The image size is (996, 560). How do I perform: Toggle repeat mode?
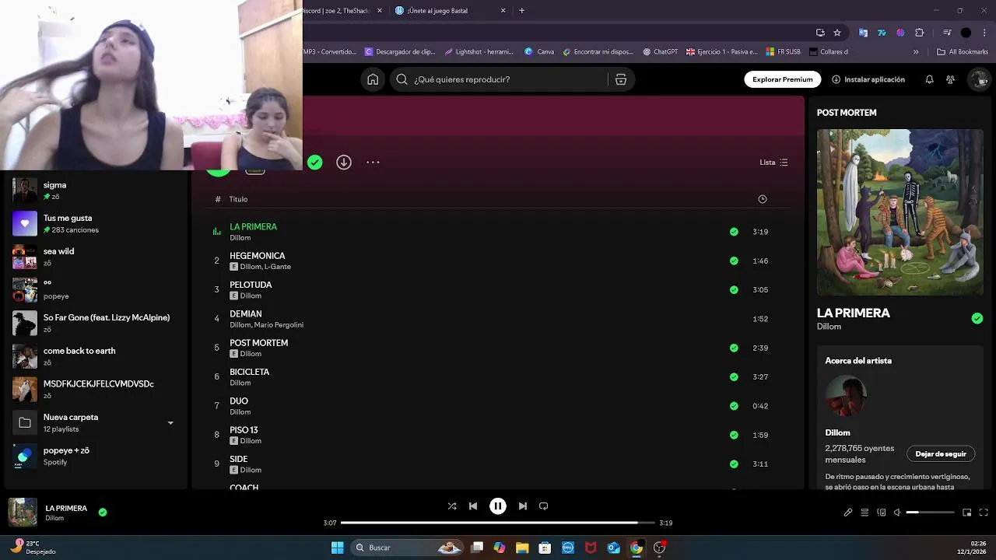[x=544, y=506]
